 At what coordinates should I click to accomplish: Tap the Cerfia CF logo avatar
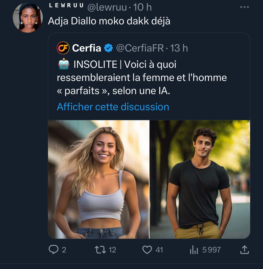tap(63, 48)
